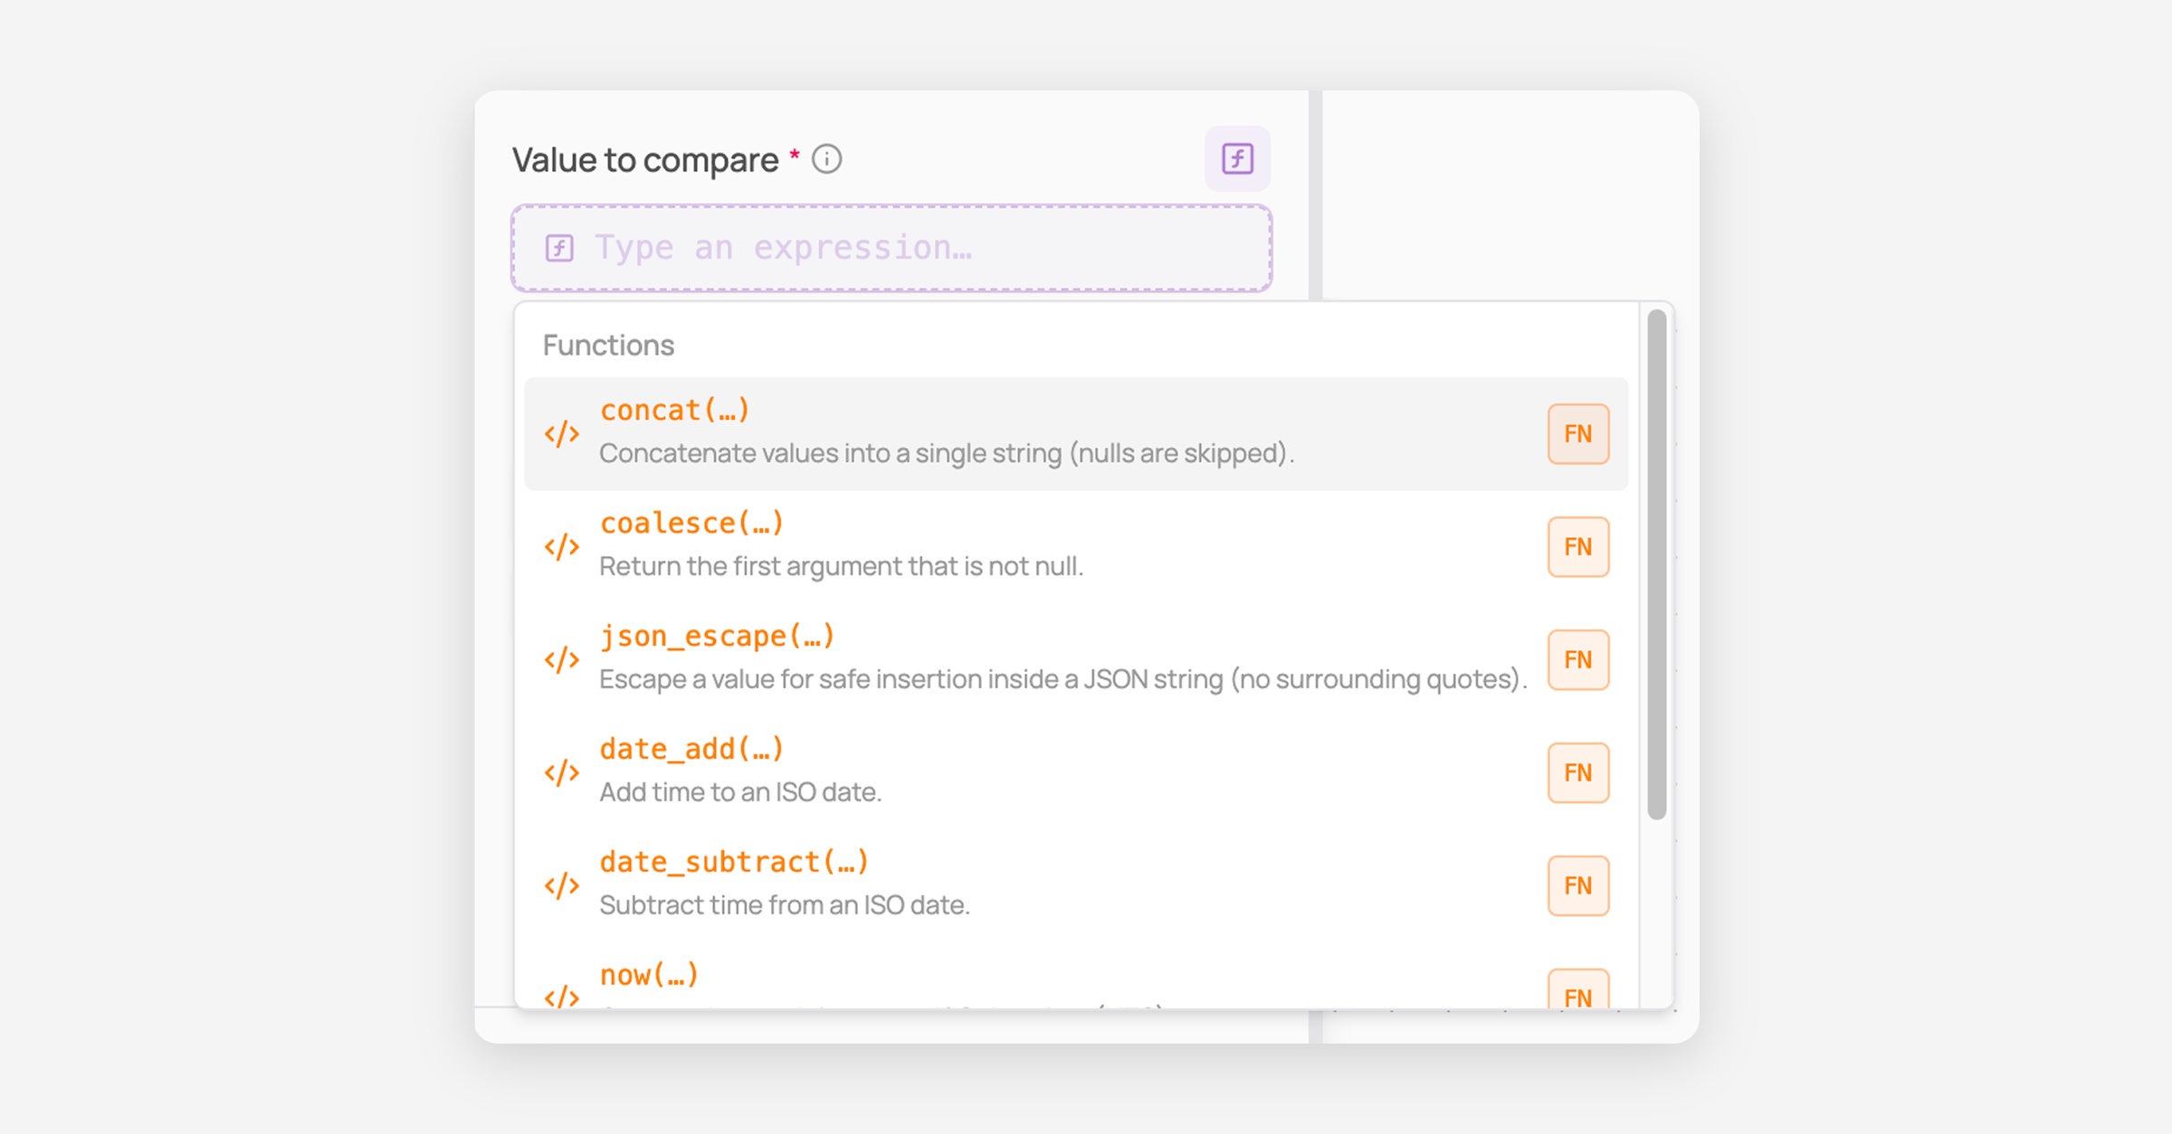The width and height of the screenshot is (2172, 1134).
Task: Click the code icon next to coalesce
Action: point(561,547)
